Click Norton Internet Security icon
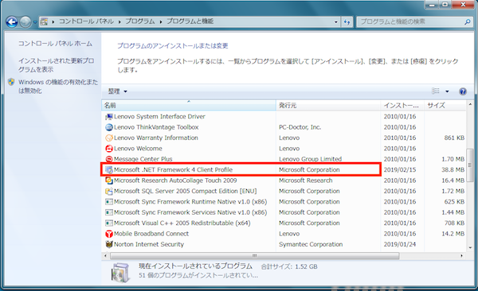 coord(109,244)
